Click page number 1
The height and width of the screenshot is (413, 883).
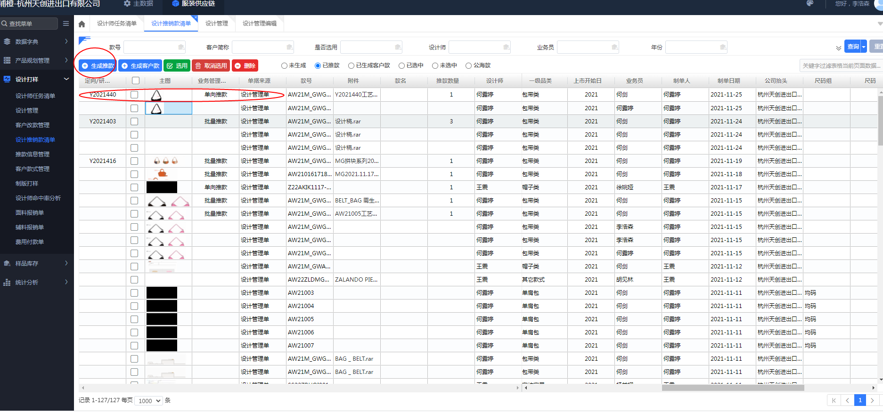pyautogui.click(x=860, y=400)
